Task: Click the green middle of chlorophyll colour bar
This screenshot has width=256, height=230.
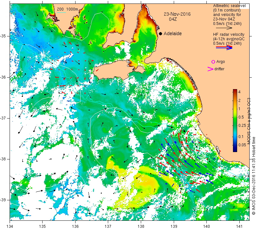Action: pyautogui.click(x=235, y=121)
